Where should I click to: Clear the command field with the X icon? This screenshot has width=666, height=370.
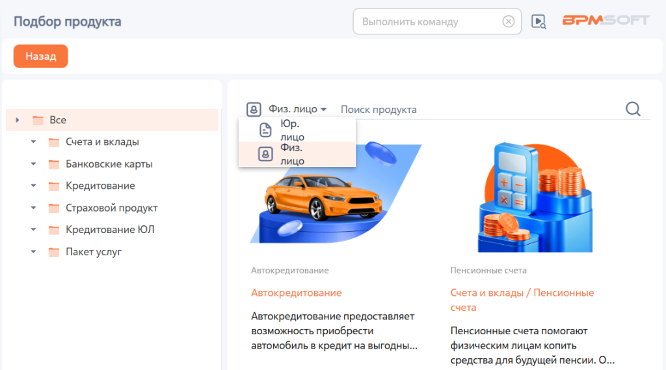[x=508, y=21]
